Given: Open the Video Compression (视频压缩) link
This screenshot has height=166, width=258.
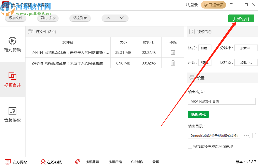Looking at the screenshot, I should click(115, 162).
